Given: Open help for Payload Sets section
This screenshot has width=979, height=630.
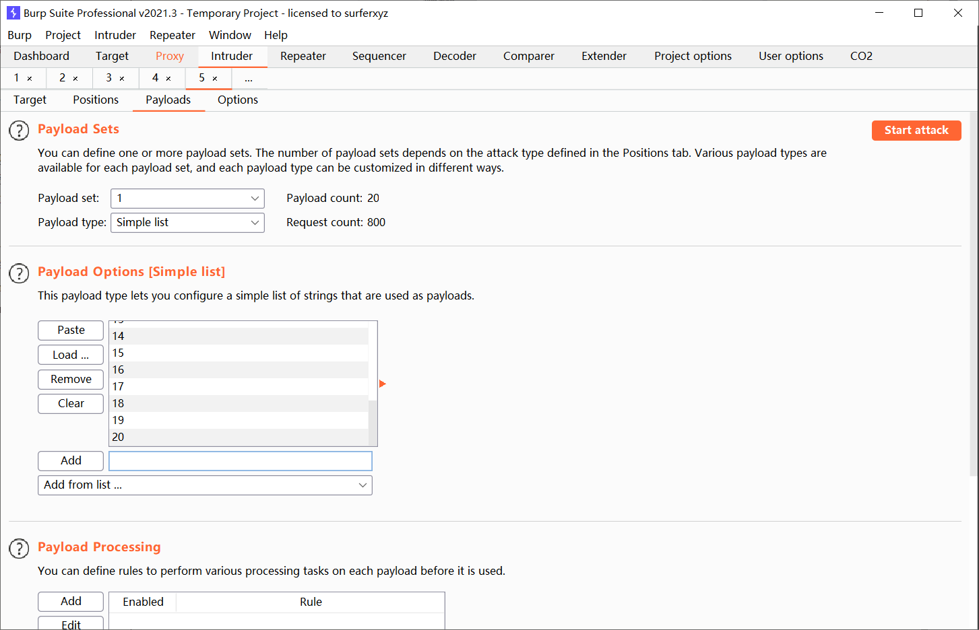Looking at the screenshot, I should pyautogui.click(x=19, y=131).
